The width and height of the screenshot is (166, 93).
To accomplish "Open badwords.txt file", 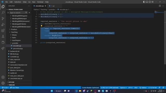I will point(15,51).
